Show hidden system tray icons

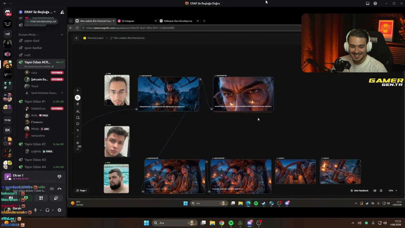pos(353,223)
